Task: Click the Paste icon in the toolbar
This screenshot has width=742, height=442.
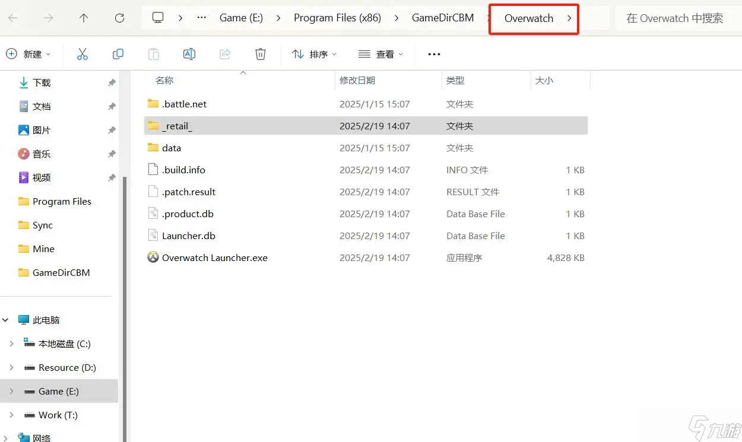Action: [x=154, y=54]
